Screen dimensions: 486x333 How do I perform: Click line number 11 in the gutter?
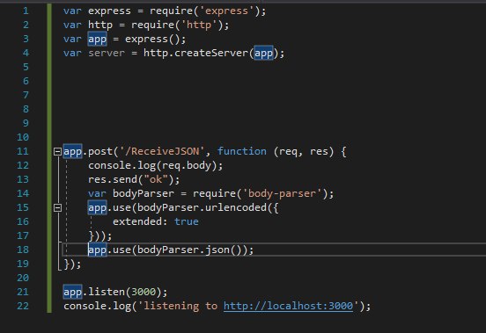tap(23, 151)
